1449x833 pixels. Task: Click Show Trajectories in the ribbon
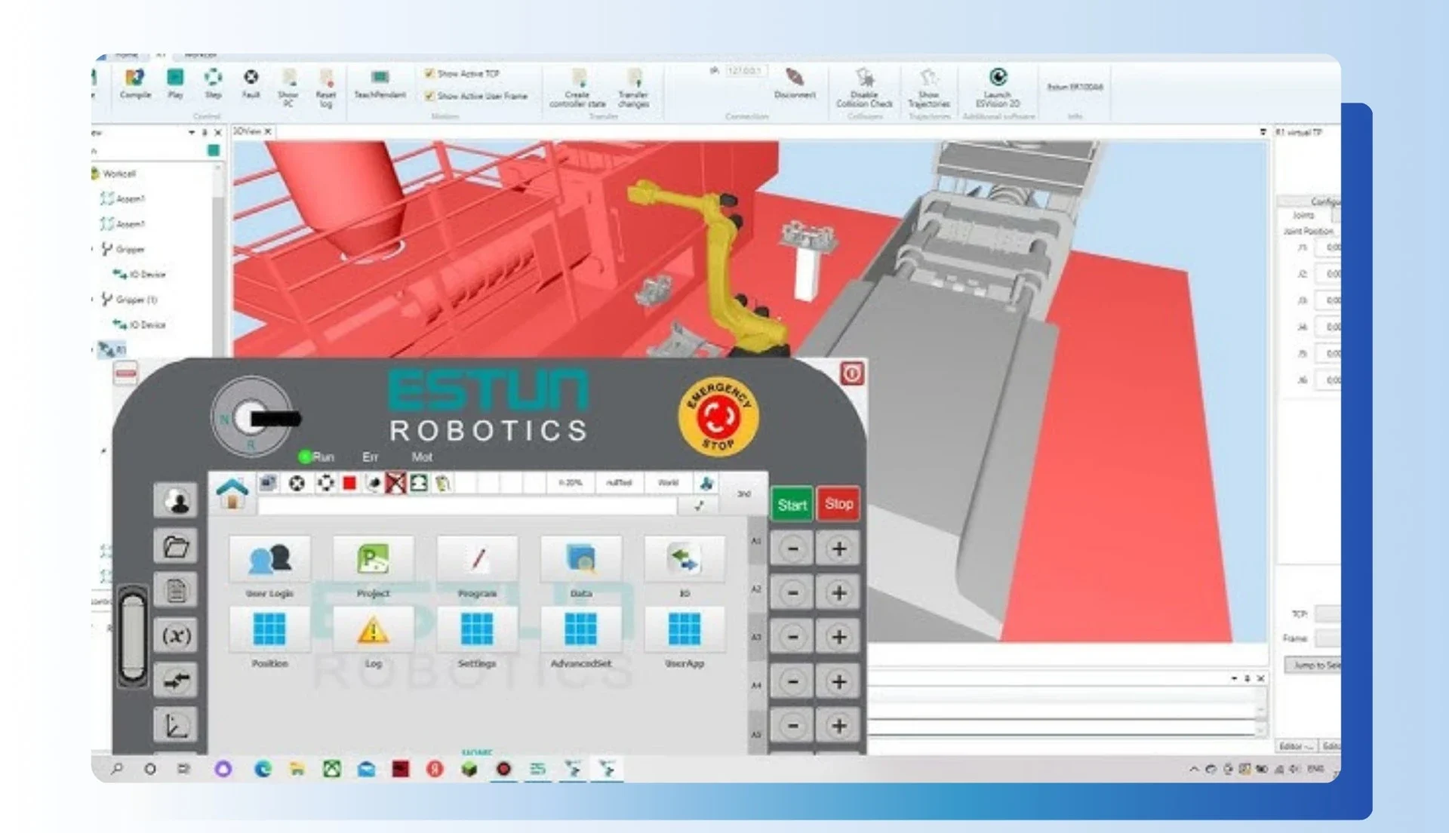click(x=929, y=88)
